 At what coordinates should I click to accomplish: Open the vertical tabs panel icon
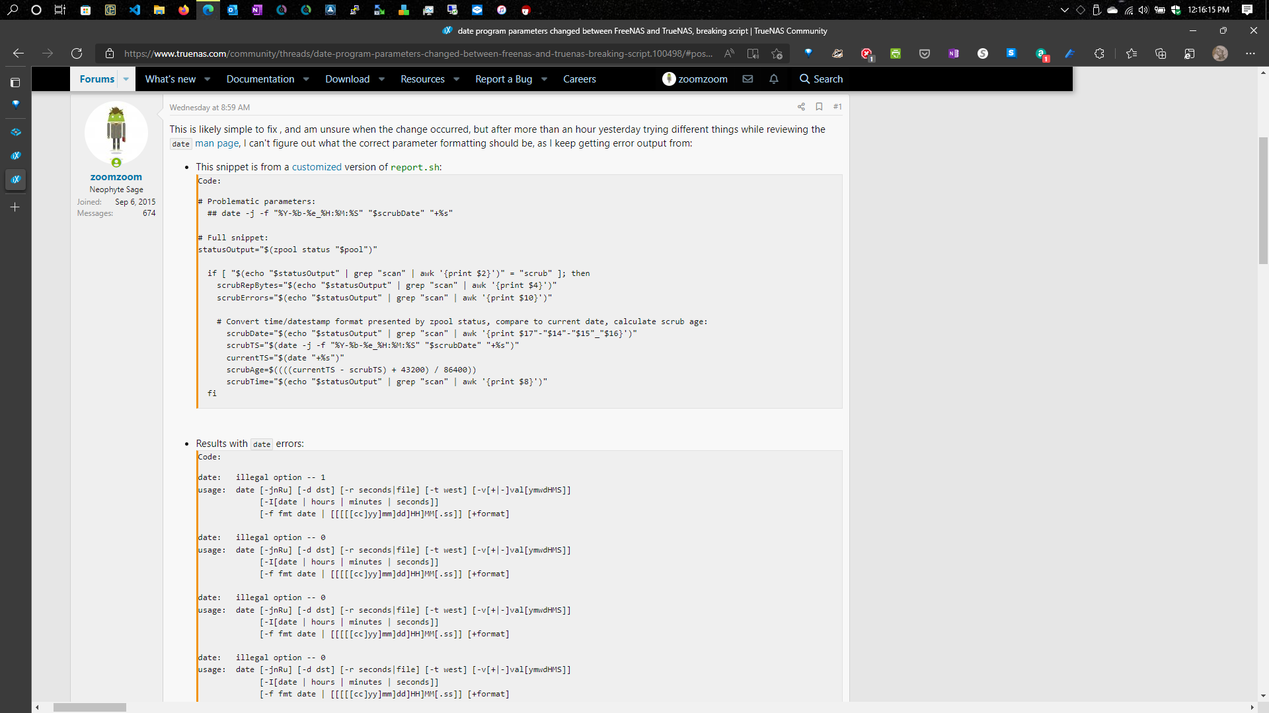point(15,83)
